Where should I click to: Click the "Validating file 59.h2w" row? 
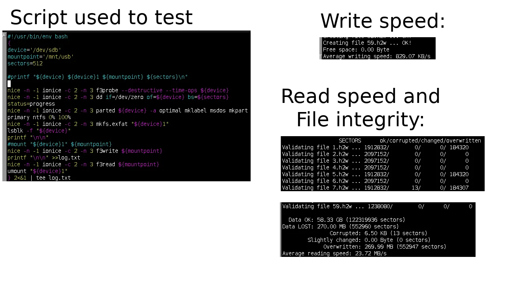(377, 206)
